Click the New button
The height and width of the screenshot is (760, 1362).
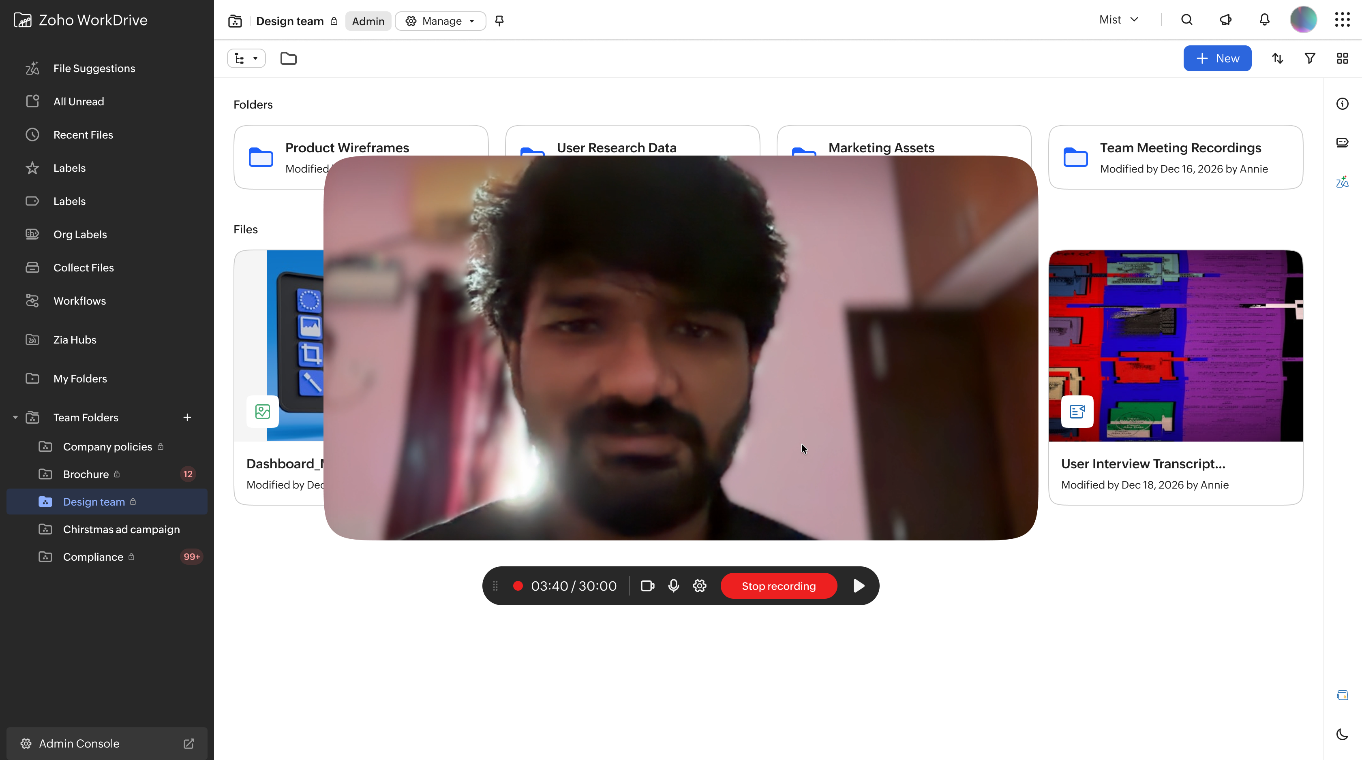click(1217, 58)
